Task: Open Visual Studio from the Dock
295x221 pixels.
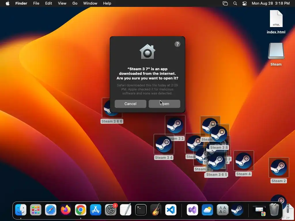Action: [x=192, y=209]
